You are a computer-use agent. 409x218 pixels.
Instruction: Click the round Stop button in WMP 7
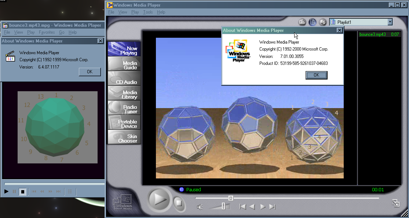(178, 203)
